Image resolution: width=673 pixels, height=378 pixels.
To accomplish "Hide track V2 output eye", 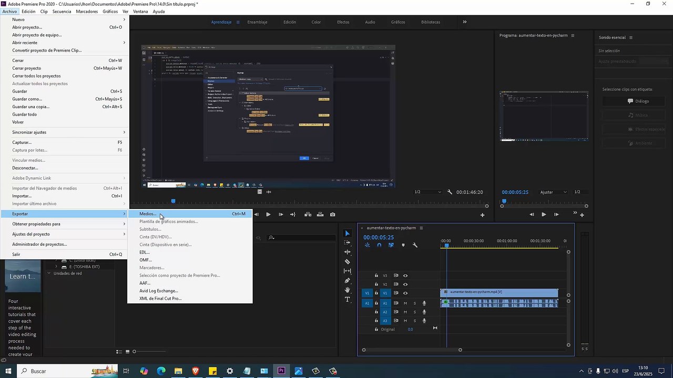I will pyautogui.click(x=405, y=284).
